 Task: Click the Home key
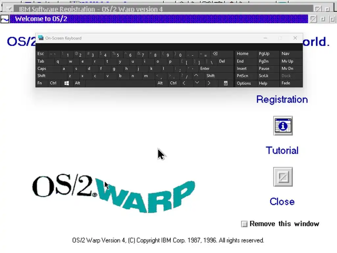246,54
